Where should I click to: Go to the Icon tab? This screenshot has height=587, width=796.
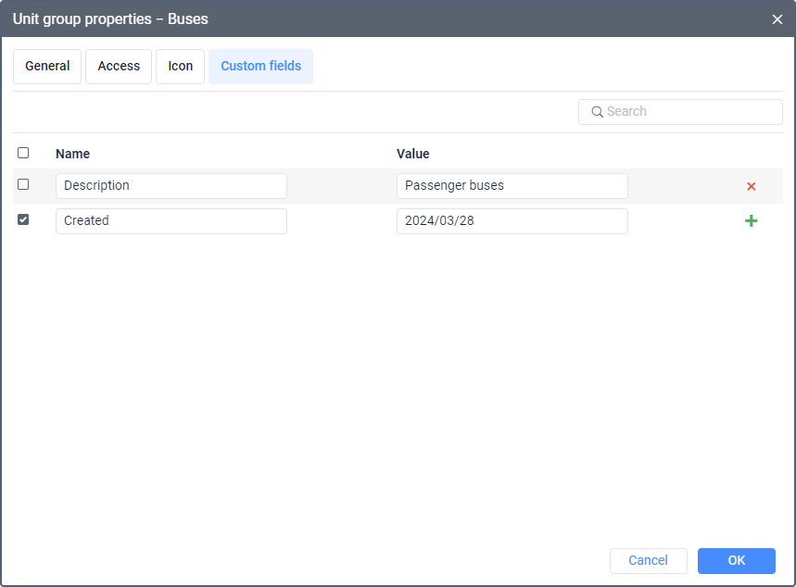coord(180,67)
